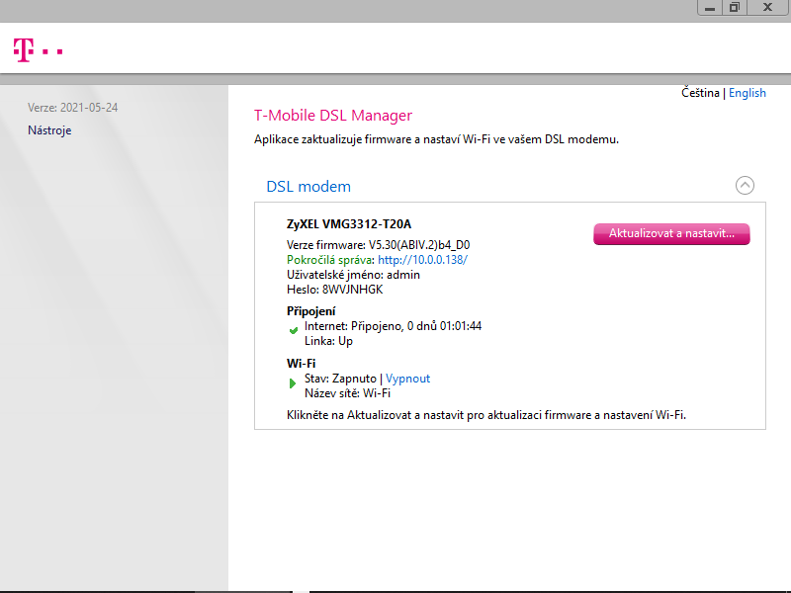This screenshot has width=791, height=593.
Task: Select Čeština language option
Action: point(700,93)
